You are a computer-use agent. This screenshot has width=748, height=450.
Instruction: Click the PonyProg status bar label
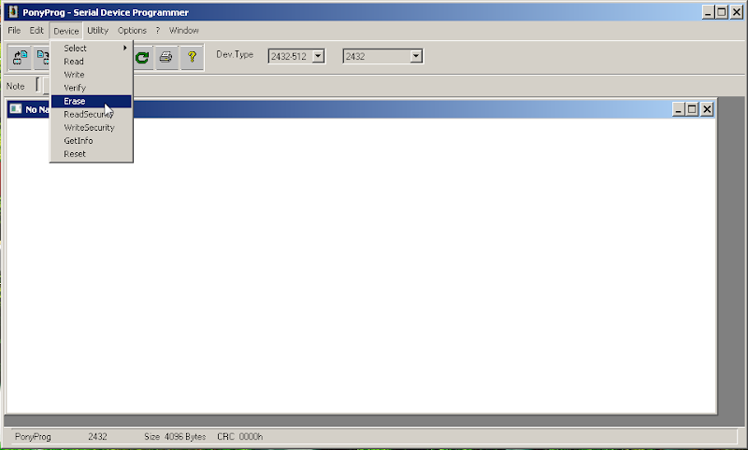[x=33, y=437]
